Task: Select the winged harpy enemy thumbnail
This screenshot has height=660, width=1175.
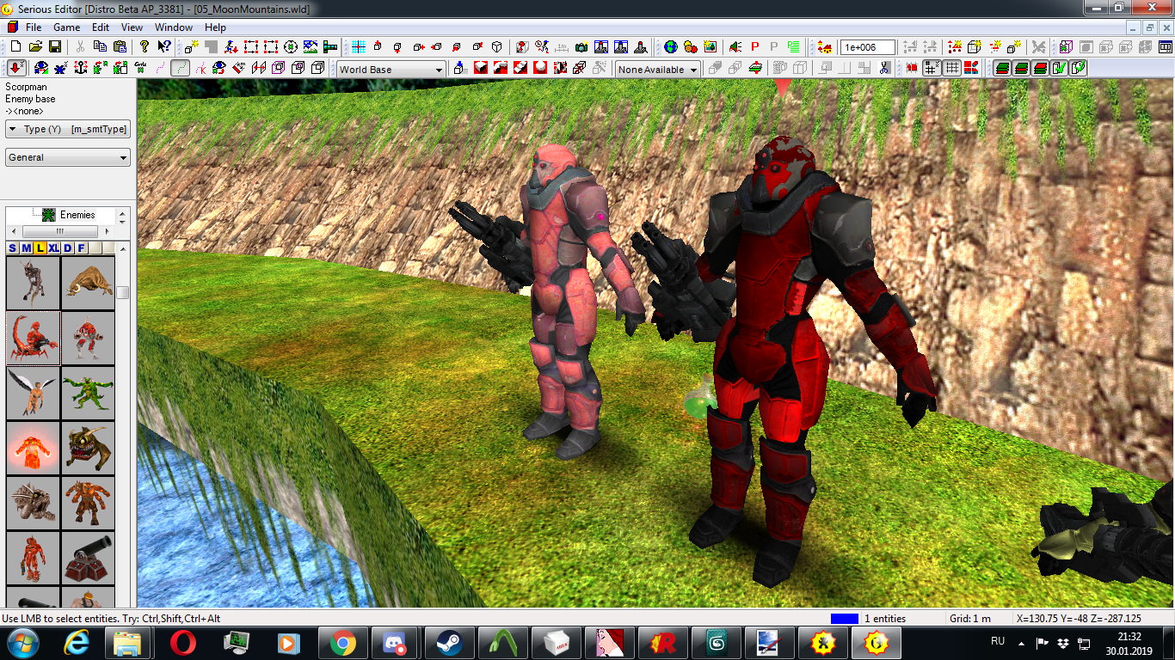Action: (x=34, y=393)
